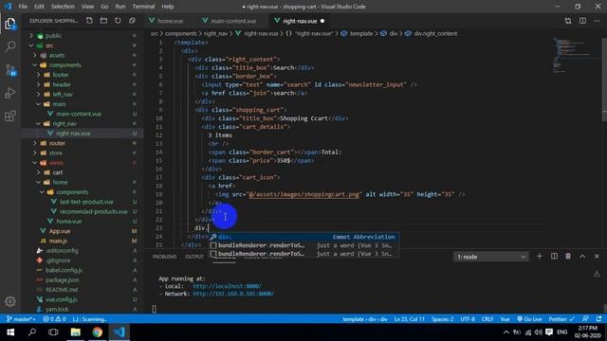Expand the router folder
This screenshot has width=607, height=341.
[x=57, y=143]
